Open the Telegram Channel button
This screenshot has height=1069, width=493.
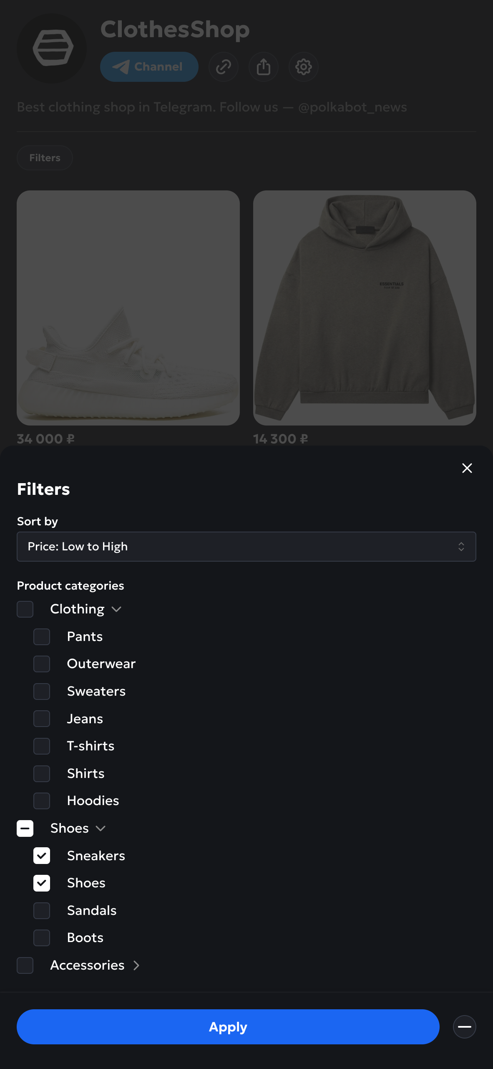coord(149,67)
